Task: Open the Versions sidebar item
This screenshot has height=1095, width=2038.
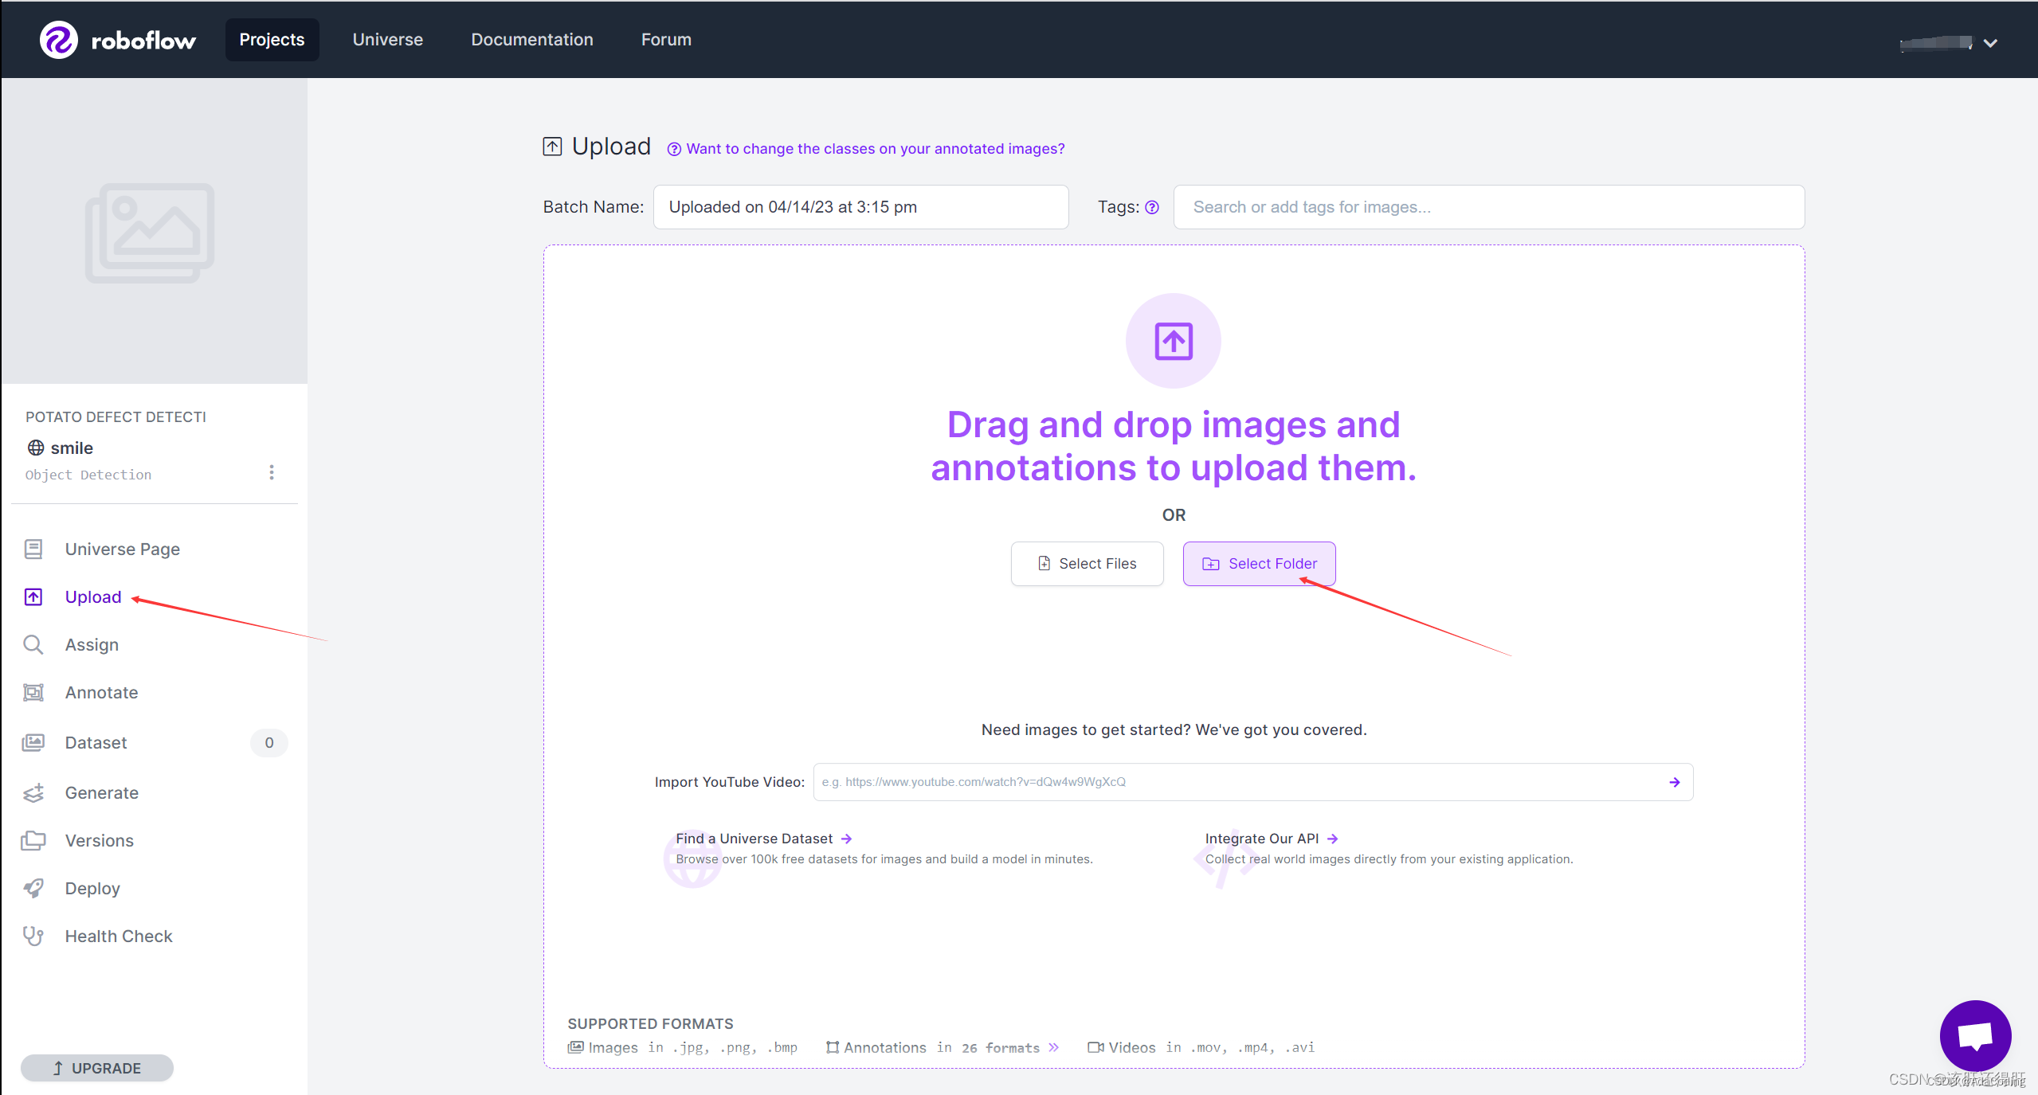Action: [x=99, y=840]
